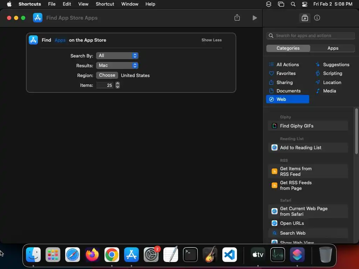Click the action list scrollbar
Image resolution: width=359 pixels, height=269 pixels.
click(356, 132)
